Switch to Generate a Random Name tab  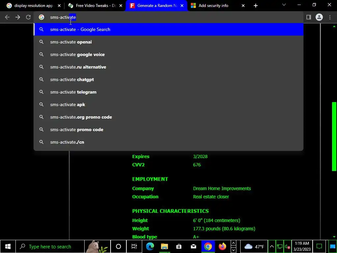click(x=157, y=6)
